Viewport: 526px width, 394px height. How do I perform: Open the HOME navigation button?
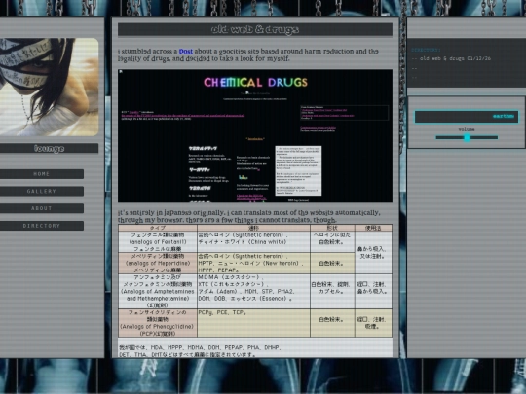pos(42,174)
